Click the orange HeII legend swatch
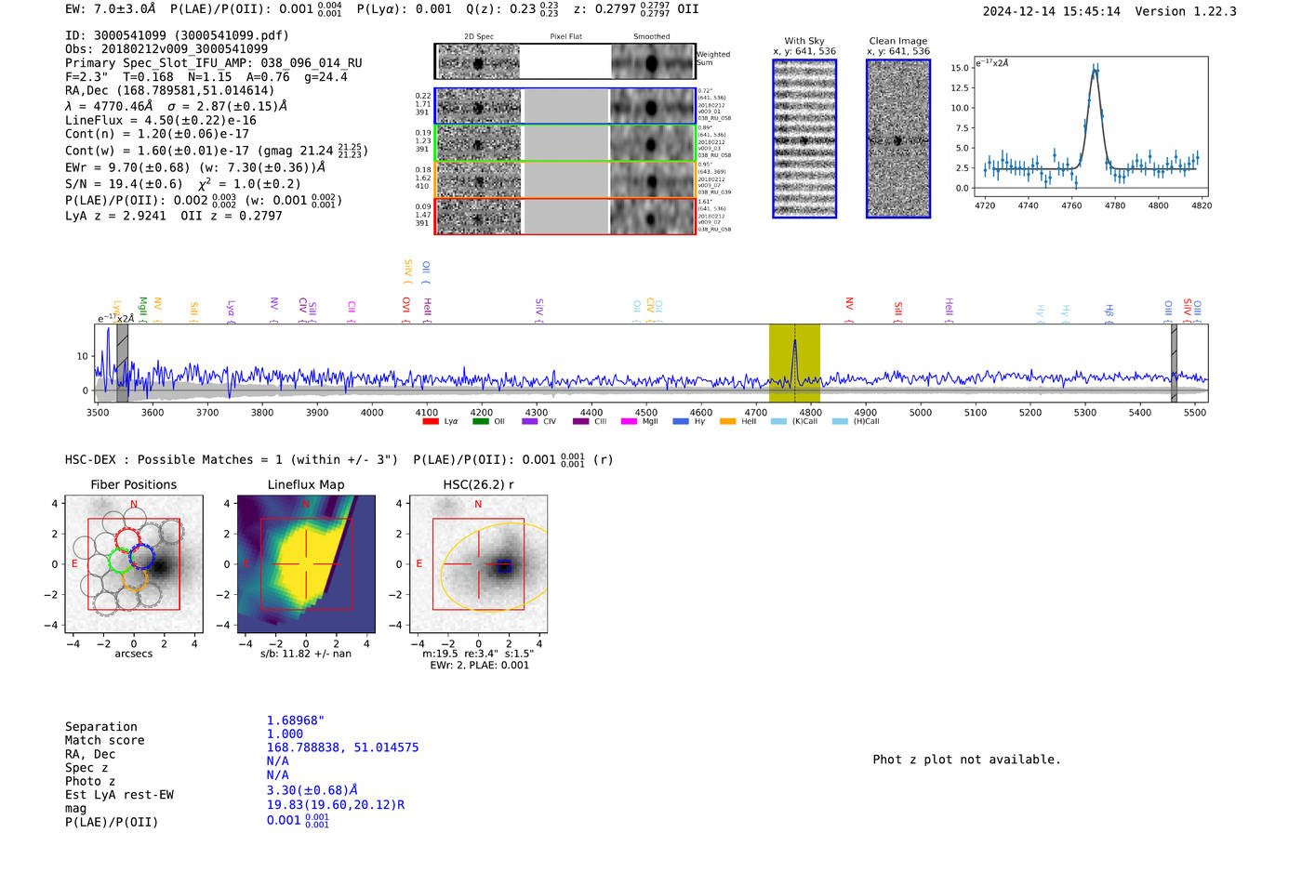The width and height of the screenshot is (1302, 886). pyautogui.click(x=727, y=421)
